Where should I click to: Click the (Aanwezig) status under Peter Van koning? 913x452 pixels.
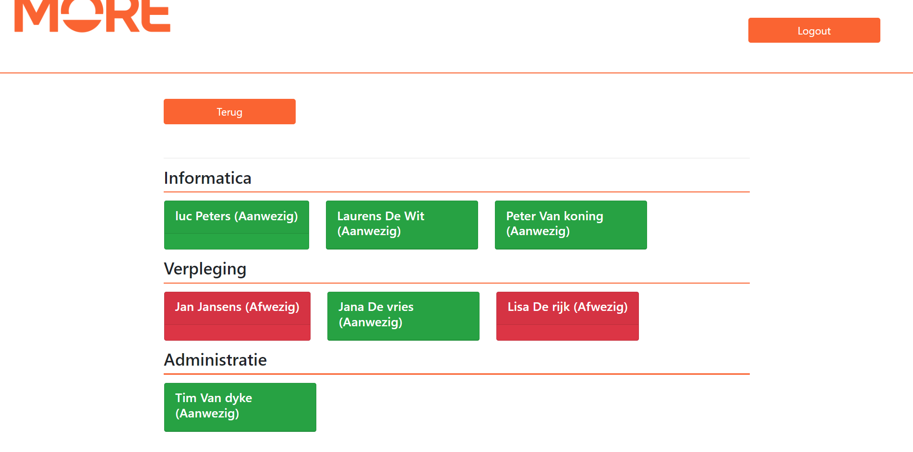click(538, 231)
